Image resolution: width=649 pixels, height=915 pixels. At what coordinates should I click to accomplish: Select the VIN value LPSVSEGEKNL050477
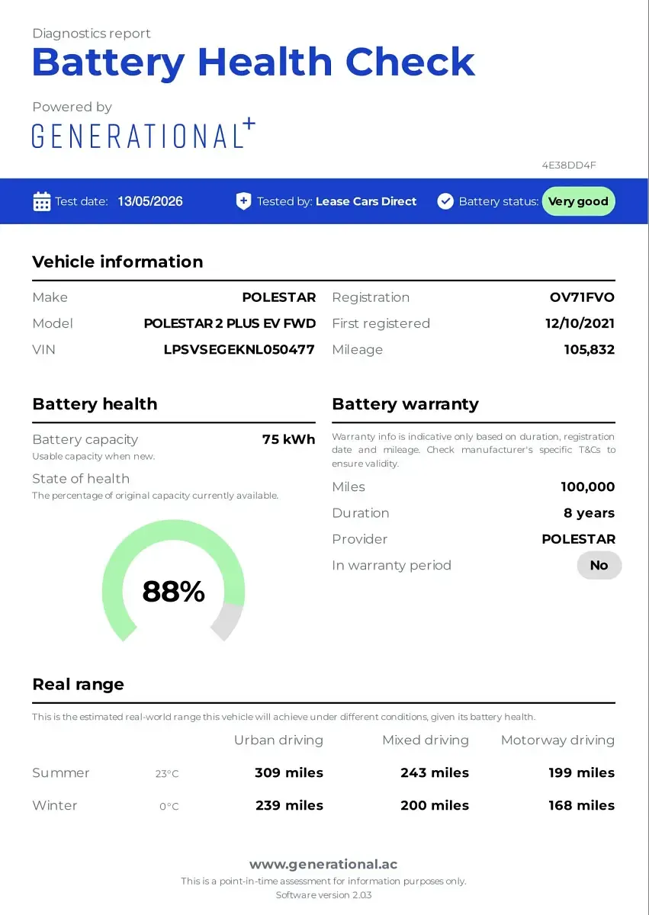click(239, 350)
